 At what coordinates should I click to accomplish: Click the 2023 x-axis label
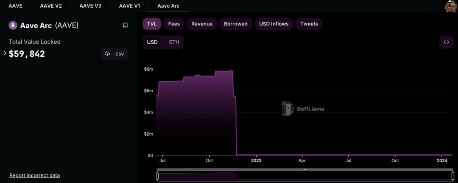(256, 161)
